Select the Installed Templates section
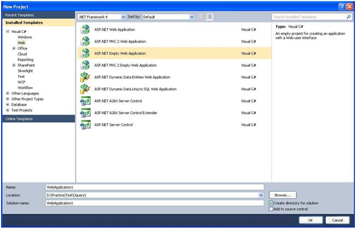Viewport: 356px width, 229px height. point(38,22)
